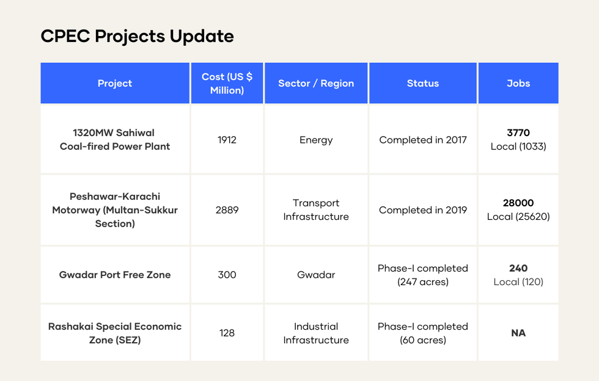
Task: Click the 1912 cost value
Action: (x=227, y=140)
